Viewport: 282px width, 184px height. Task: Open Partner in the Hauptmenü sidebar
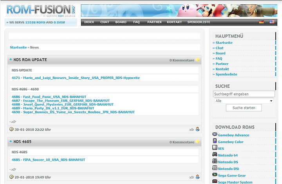point(222,64)
